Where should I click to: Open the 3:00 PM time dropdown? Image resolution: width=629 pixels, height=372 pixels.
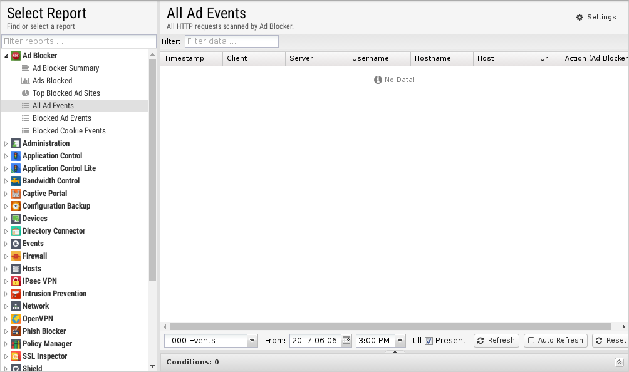click(400, 341)
